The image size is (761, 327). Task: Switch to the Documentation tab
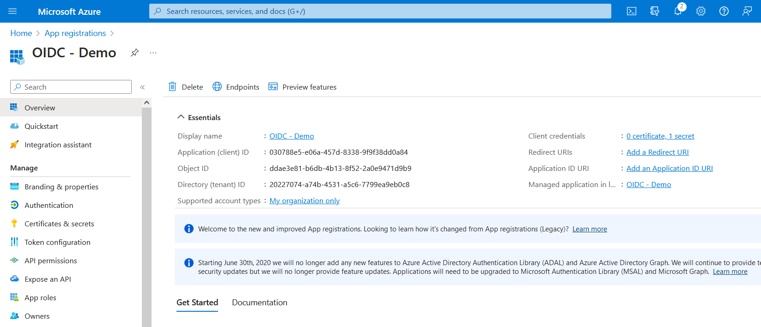[x=259, y=303]
